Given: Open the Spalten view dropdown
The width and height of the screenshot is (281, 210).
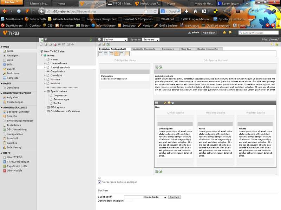Looking at the screenshot, I should tap(115, 40).
